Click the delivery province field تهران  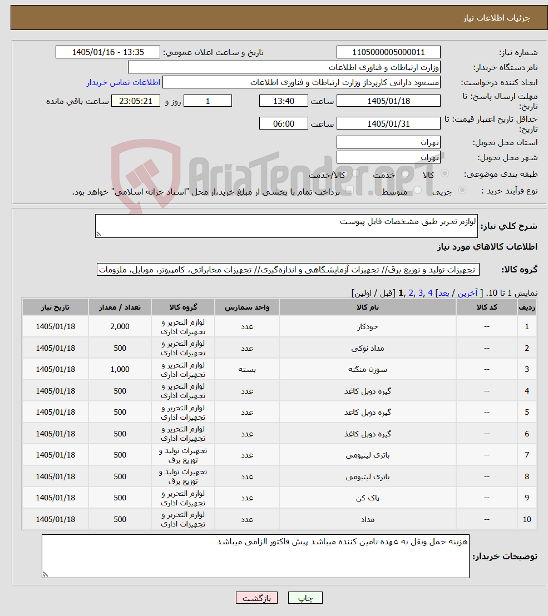(x=388, y=142)
